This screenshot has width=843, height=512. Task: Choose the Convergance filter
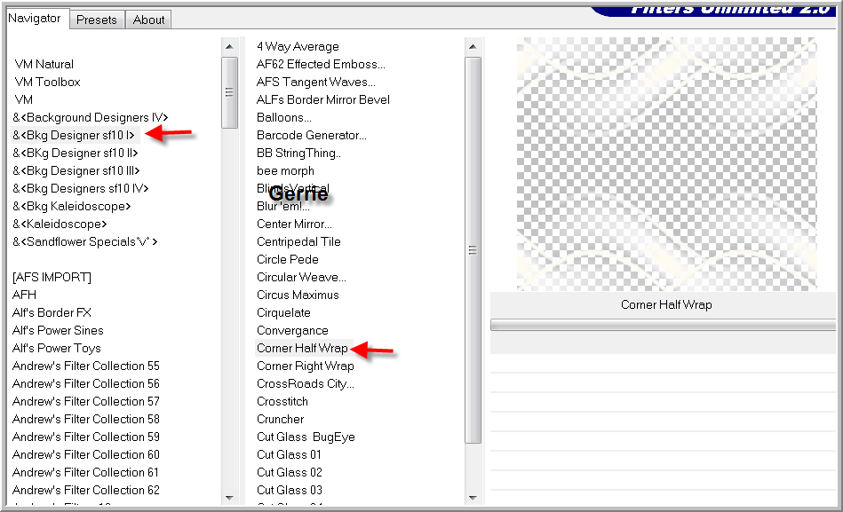point(292,330)
